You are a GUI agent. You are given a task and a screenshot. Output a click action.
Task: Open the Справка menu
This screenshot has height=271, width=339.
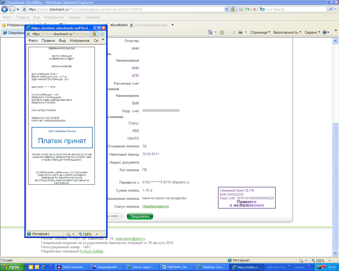pos(92,17)
